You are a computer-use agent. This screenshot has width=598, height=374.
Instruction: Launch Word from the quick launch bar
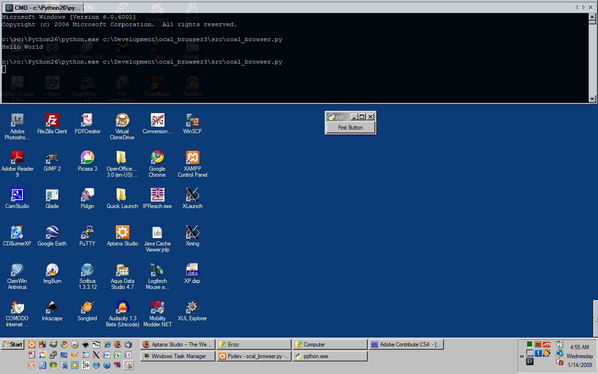pyautogui.click(x=107, y=355)
